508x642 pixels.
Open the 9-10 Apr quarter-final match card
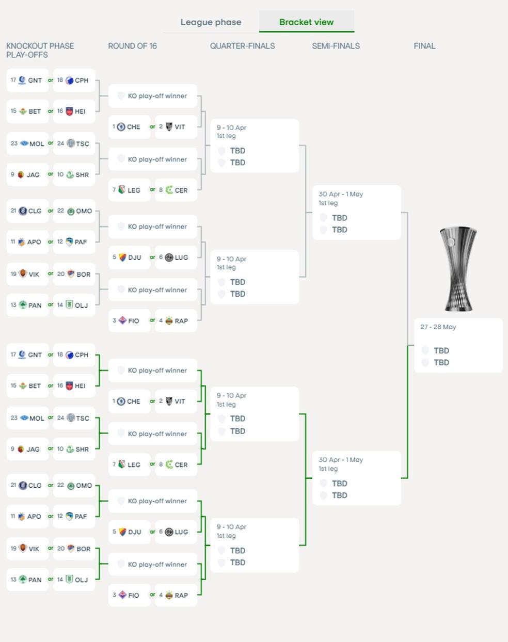(254, 145)
